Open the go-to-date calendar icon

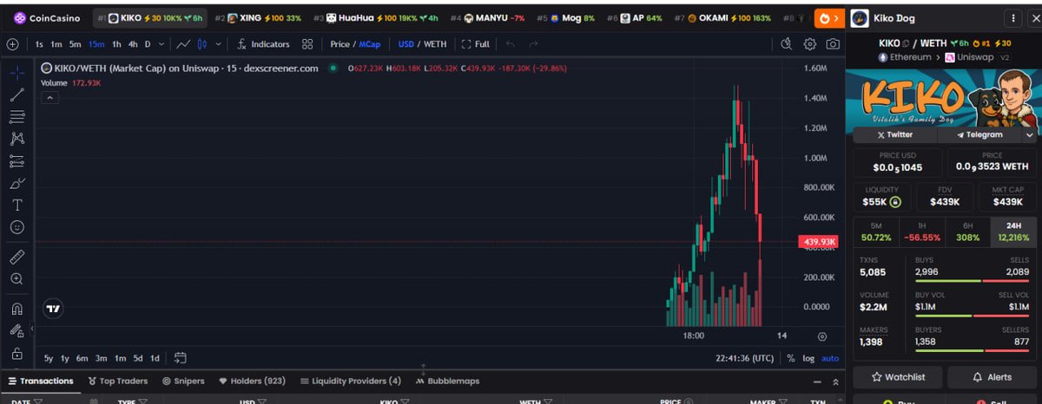[x=181, y=357]
